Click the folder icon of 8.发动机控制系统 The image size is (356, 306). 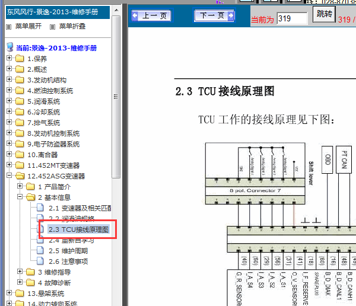coord(20,133)
